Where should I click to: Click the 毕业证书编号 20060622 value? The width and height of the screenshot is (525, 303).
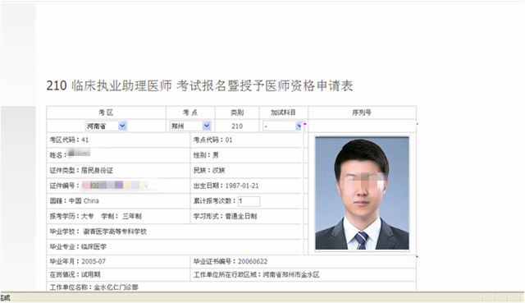pyautogui.click(x=253, y=261)
